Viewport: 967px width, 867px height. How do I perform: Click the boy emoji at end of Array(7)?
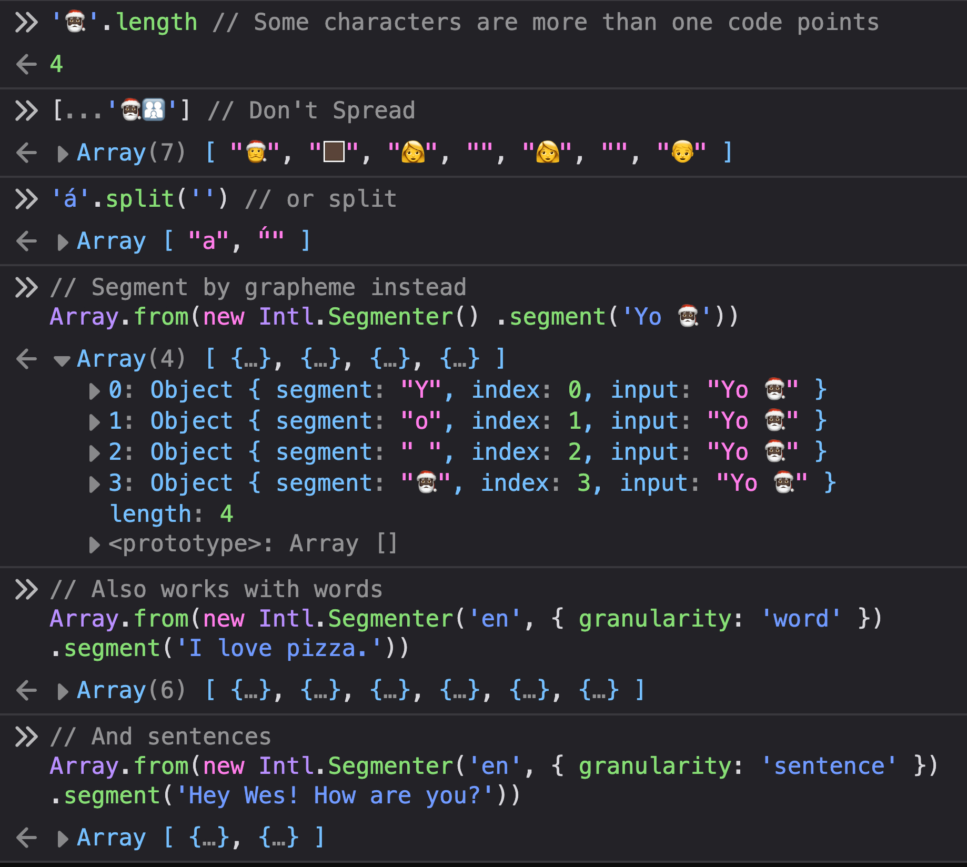click(682, 152)
